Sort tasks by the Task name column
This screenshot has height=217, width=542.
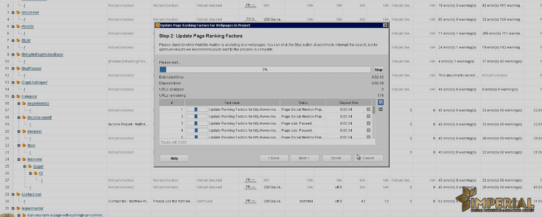tap(232, 102)
